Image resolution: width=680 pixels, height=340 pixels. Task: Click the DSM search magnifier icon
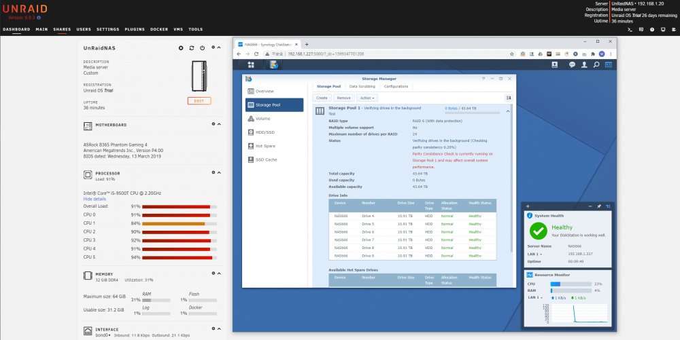point(596,65)
